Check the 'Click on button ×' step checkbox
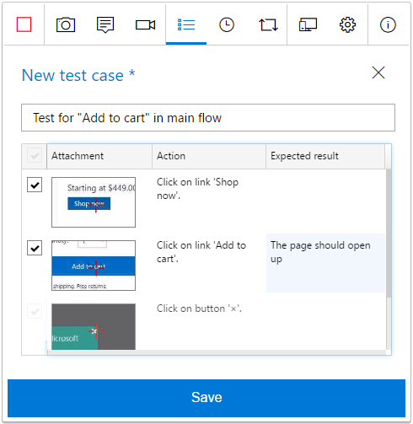Image resolution: width=413 pixels, height=424 pixels. pos(35,311)
